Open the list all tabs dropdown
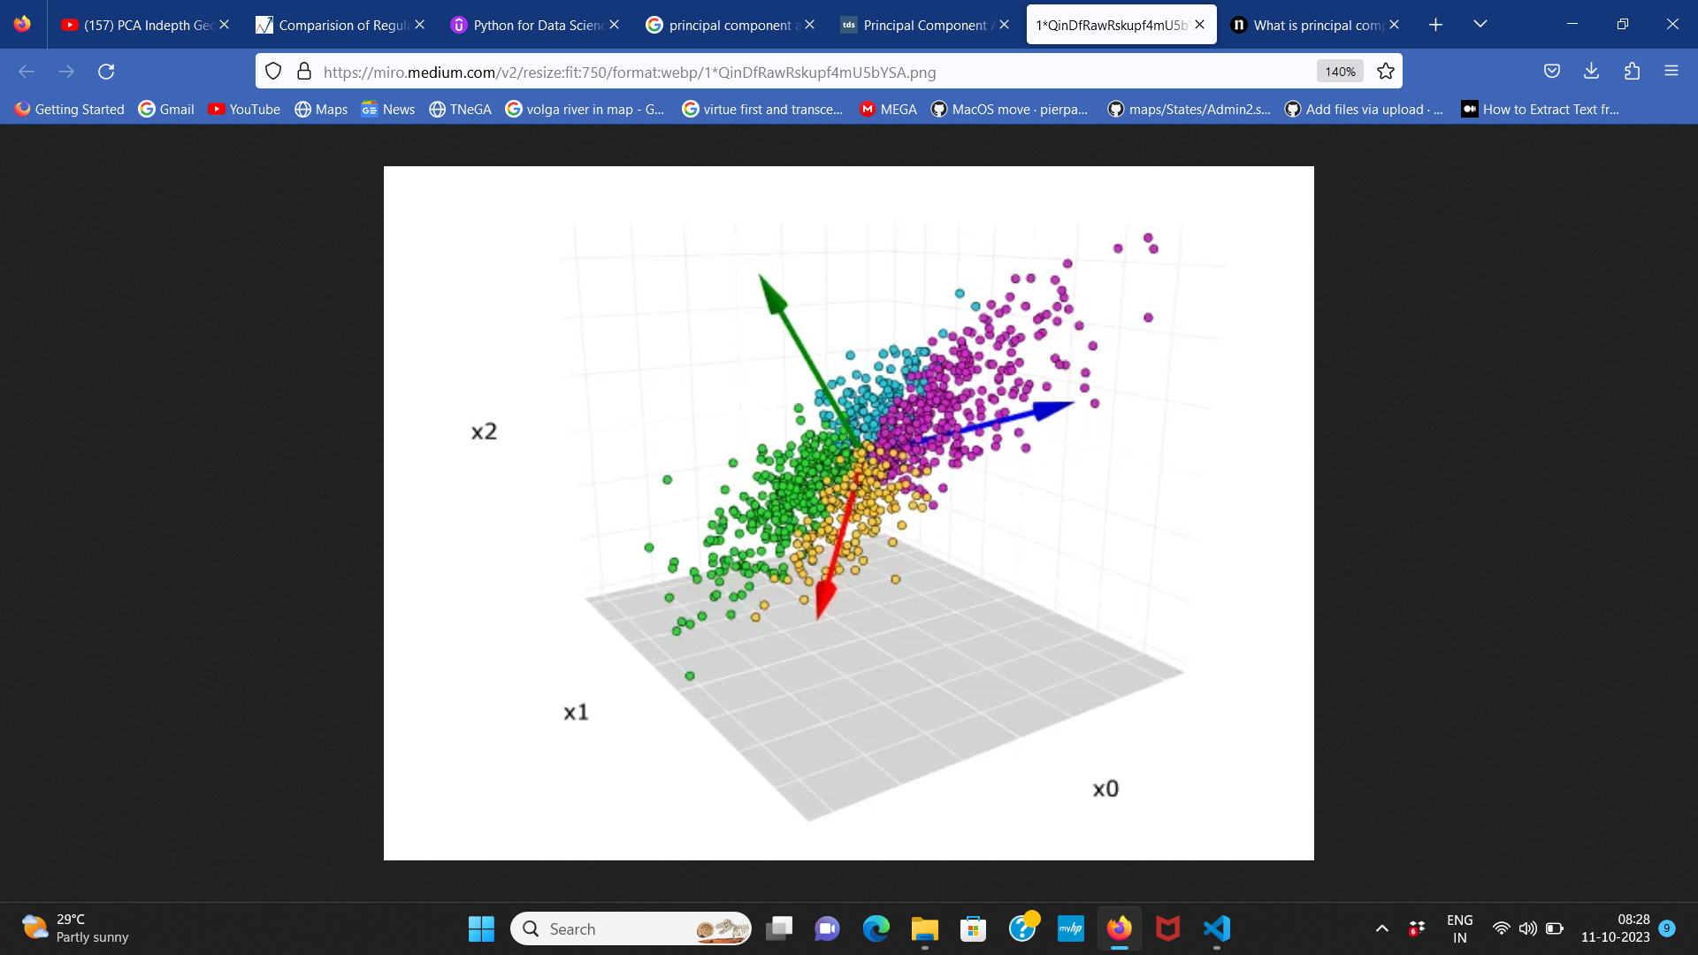Viewport: 1698px width, 955px height. coord(1480,25)
